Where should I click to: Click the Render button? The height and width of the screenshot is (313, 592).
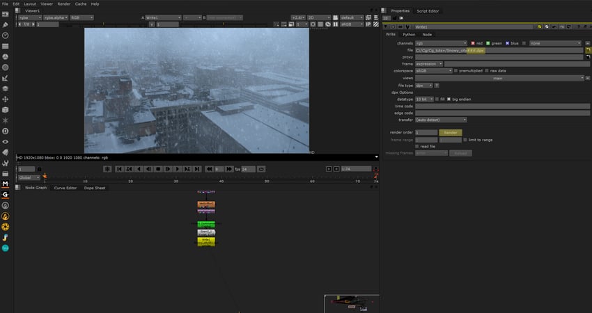point(450,132)
